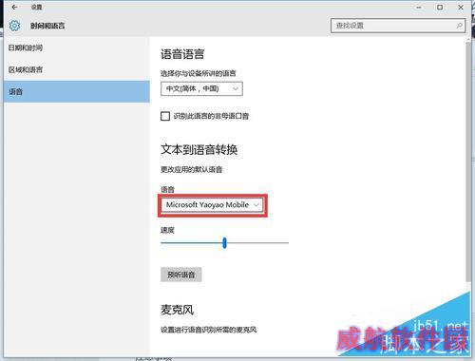This screenshot has width=475, height=361.
Task: Click the settings gear icon
Action: click(x=14, y=26)
